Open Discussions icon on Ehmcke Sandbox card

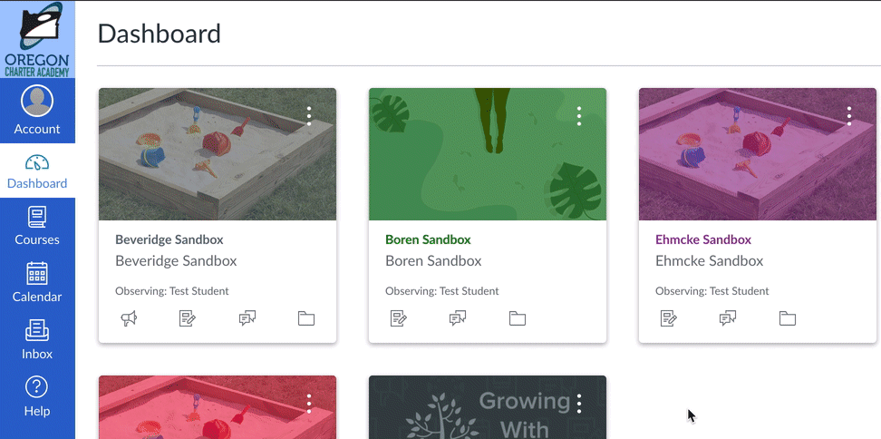coord(728,318)
